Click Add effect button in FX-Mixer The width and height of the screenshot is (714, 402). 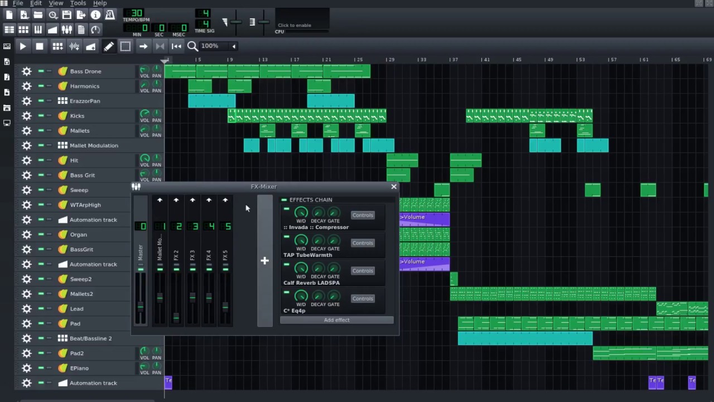[x=337, y=320]
